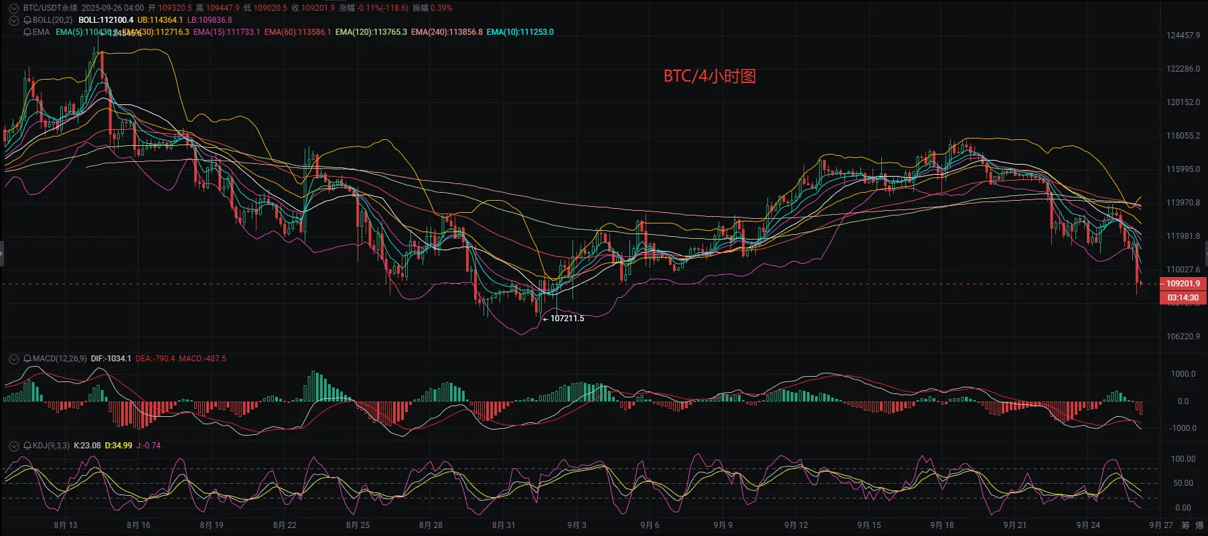Screen dimensions: 1208x536
Task: Click the DEA:-790.4 value
Action: [x=155, y=359]
